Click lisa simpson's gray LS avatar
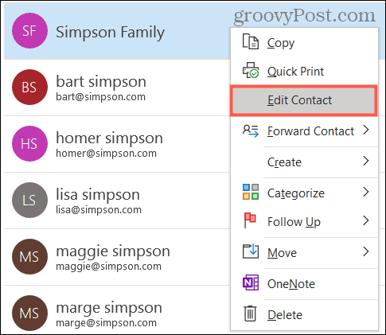386x335 pixels. (29, 200)
